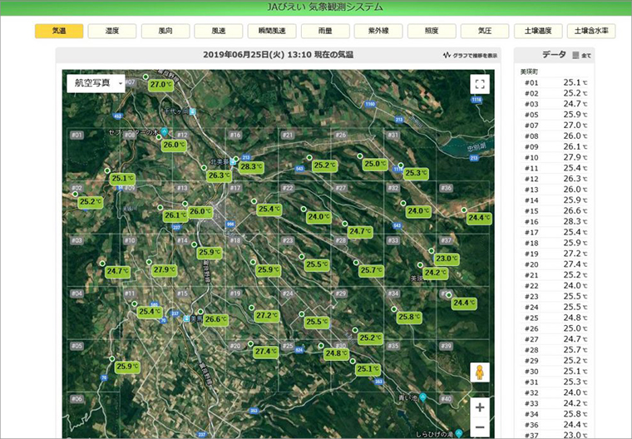Click data row #26 25.0℃
This screenshot has width=632, height=439.
(x=555, y=328)
